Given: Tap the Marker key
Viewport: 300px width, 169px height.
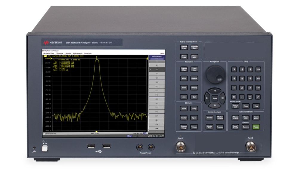Looking at the screenshot, I should click(x=210, y=118).
